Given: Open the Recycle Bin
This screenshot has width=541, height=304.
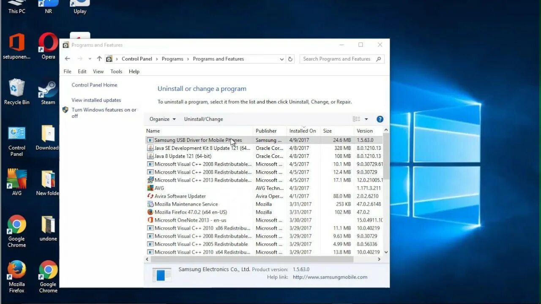Looking at the screenshot, I should pos(17,92).
